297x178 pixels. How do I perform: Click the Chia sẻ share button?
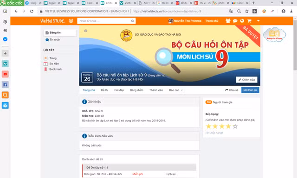coord(232,90)
